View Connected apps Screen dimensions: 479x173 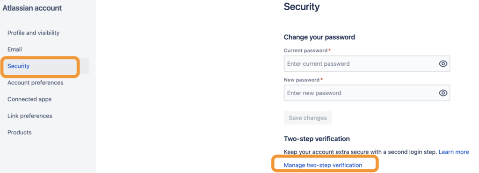[x=29, y=99]
